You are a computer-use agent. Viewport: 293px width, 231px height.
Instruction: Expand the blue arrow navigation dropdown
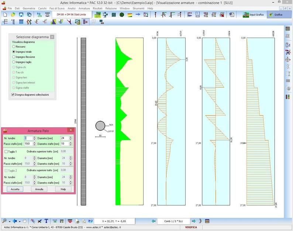(20, 221)
